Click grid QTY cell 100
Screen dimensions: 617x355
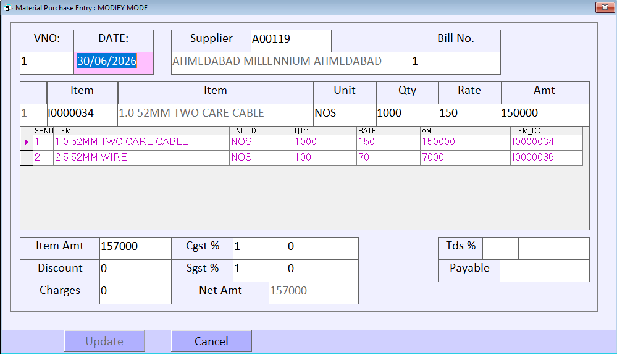pos(325,157)
